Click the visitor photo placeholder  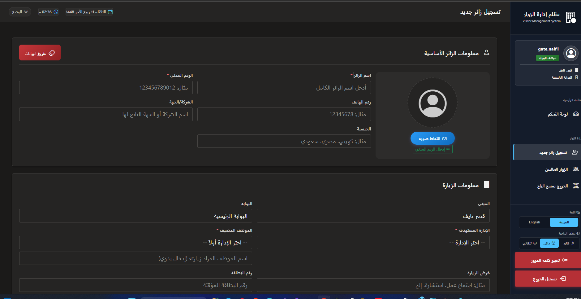[x=433, y=103]
